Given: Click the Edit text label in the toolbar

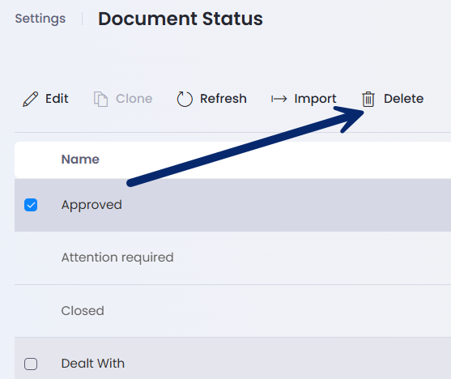Looking at the screenshot, I should pos(57,99).
